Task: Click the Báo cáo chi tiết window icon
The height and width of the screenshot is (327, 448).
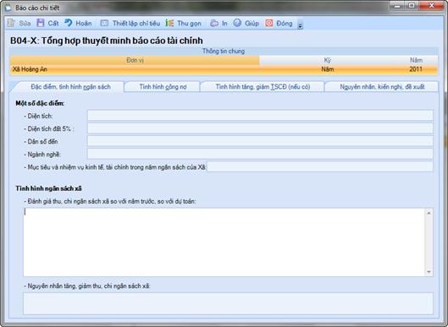Action: click(8, 8)
